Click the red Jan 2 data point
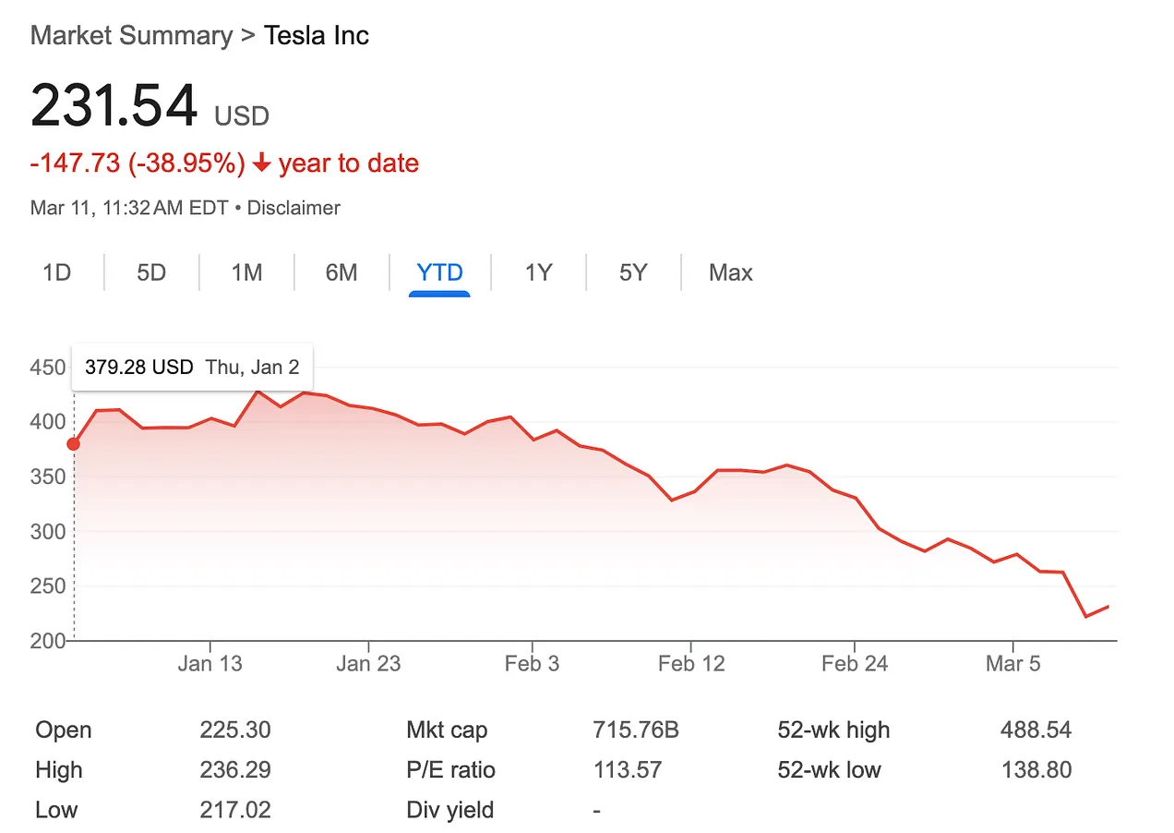The height and width of the screenshot is (833, 1174). pyautogui.click(x=74, y=444)
